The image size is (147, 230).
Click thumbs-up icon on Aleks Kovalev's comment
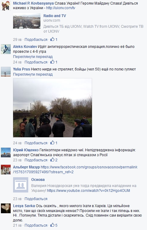[x=52, y=62]
